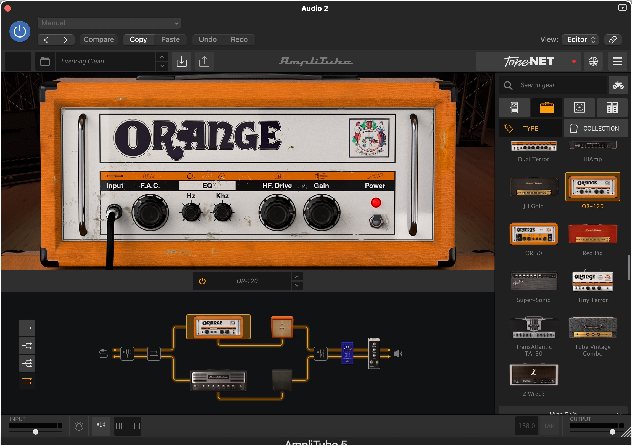Click the Undo button
Image resolution: width=632 pixels, height=445 pixels.
coord(208,40)
